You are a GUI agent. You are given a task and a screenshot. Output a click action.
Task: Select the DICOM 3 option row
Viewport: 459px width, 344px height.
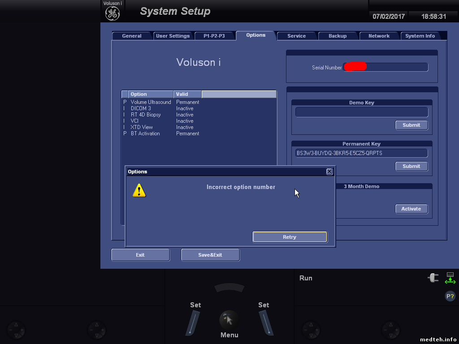pyautogui.click(x=141, y=108)
